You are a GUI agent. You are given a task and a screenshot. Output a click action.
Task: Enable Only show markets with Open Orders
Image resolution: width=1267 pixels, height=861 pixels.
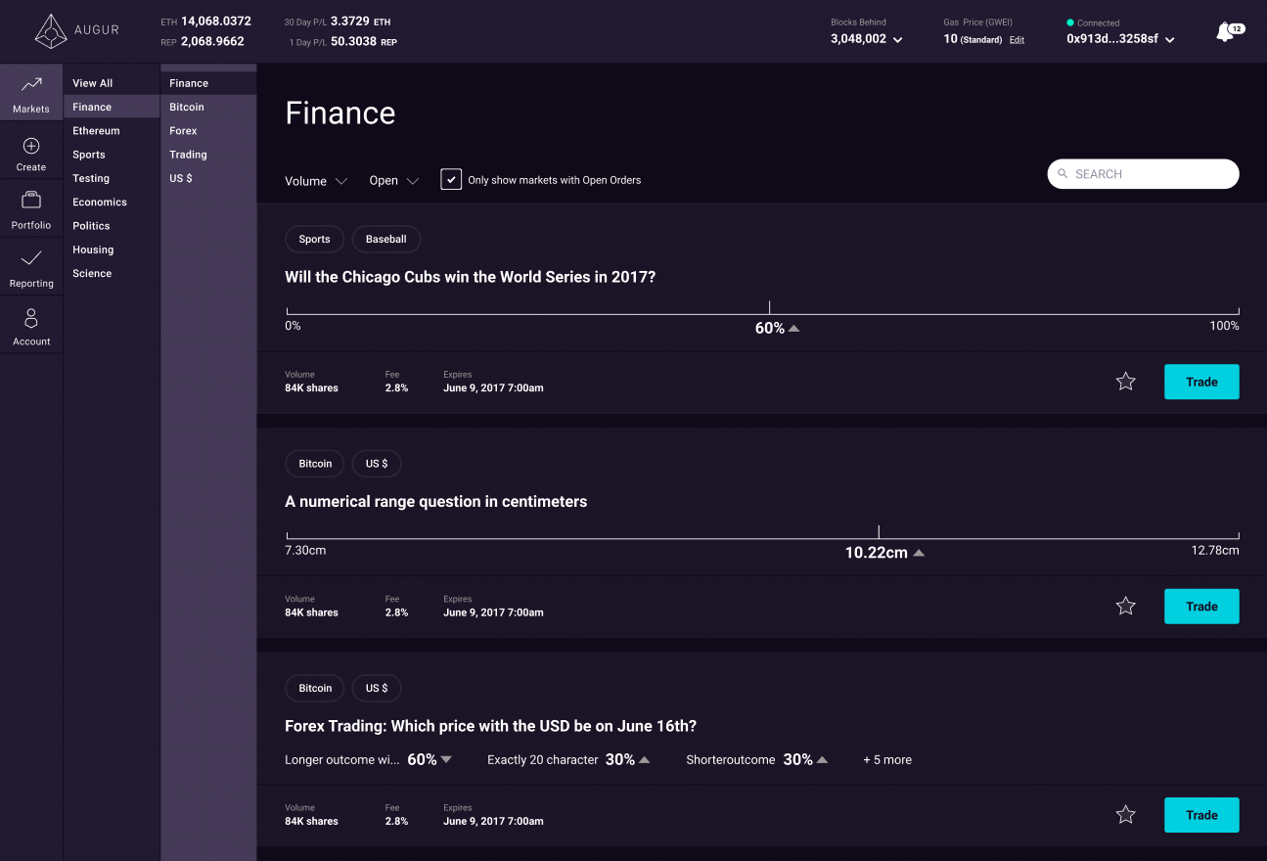[x=451, y=179]
